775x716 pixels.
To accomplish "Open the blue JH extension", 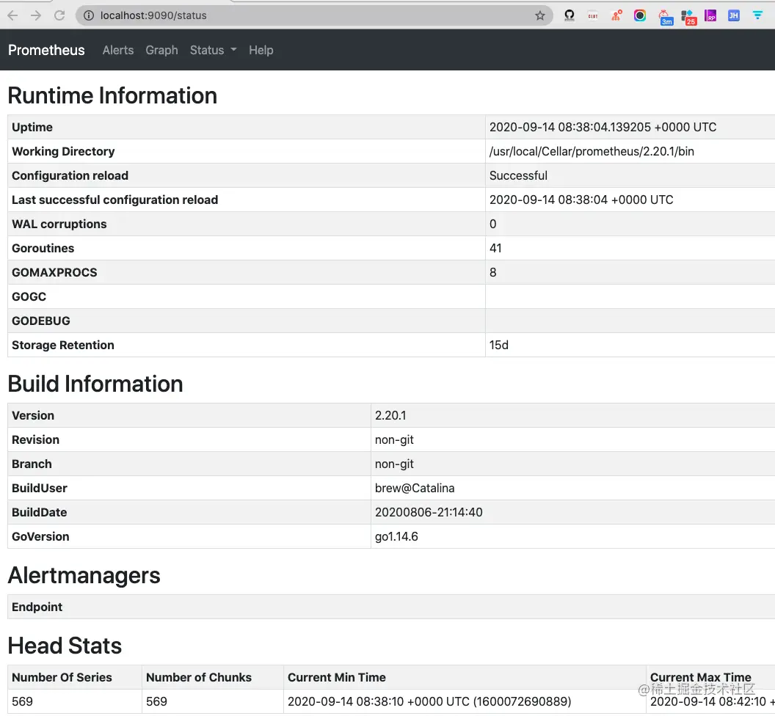I will (733, 15).
